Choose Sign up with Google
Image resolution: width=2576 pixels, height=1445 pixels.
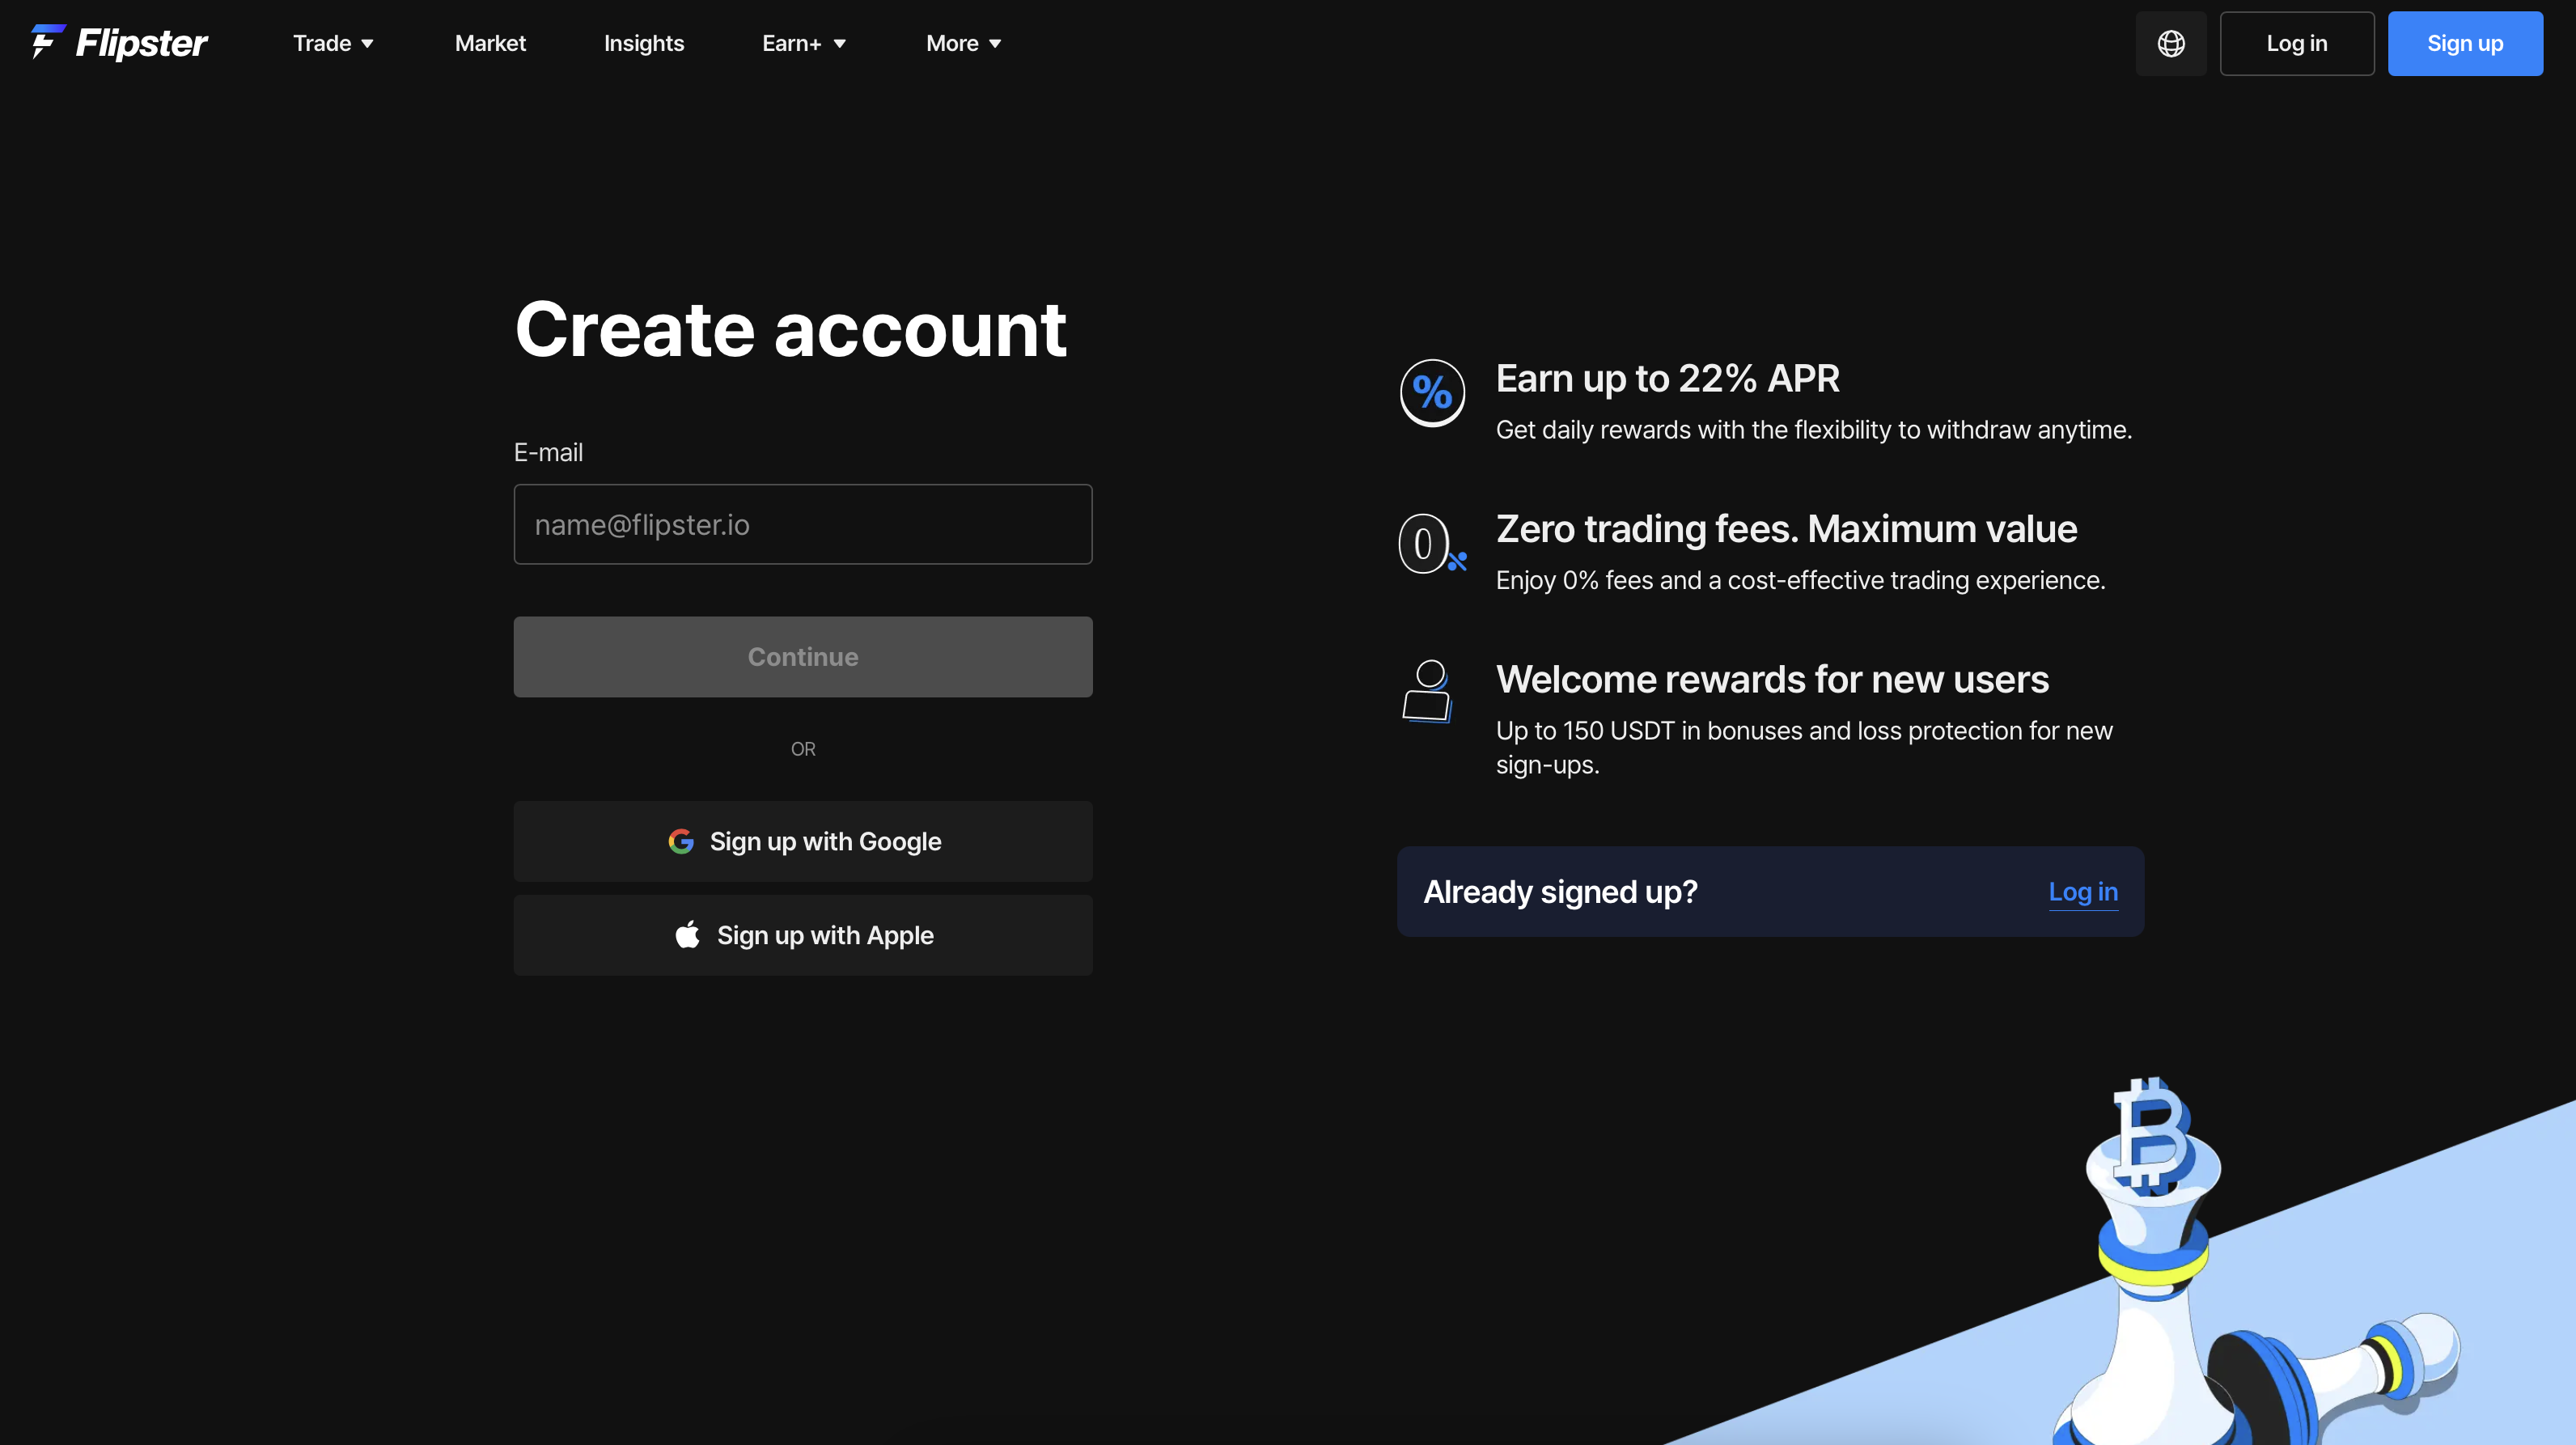click(803, 841)
